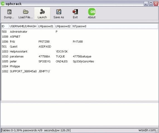Click ID 1003 cell
159x133 pixels.
(5, 51)
